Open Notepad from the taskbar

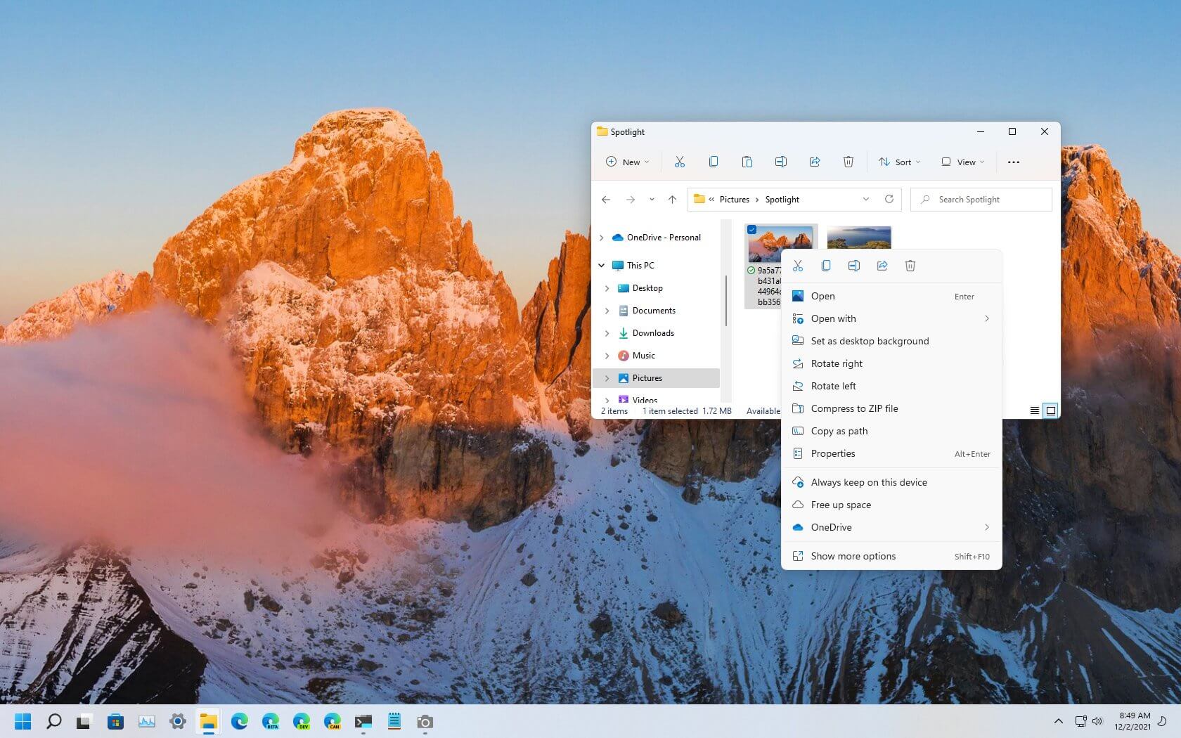coord(394,721)
